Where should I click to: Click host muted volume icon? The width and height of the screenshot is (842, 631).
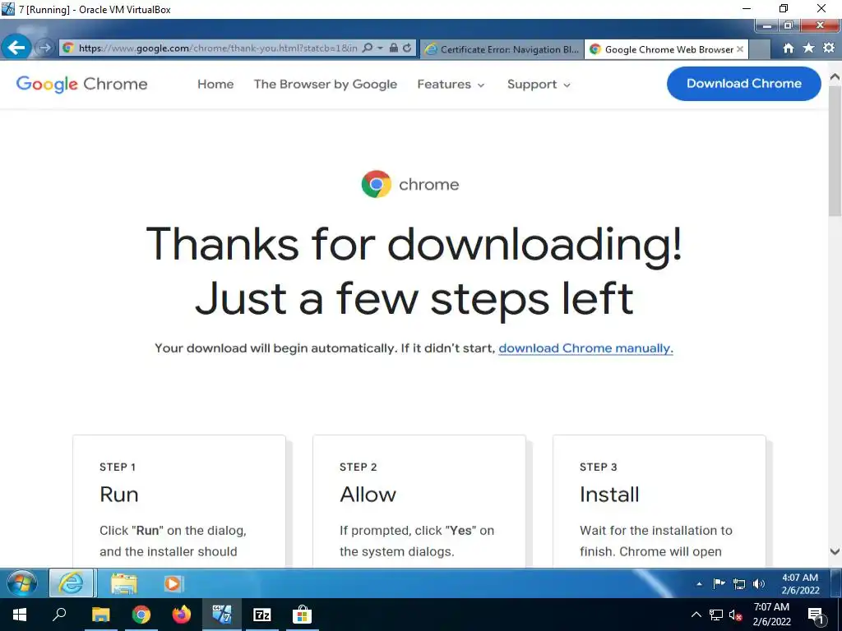(x=736, y=615)
